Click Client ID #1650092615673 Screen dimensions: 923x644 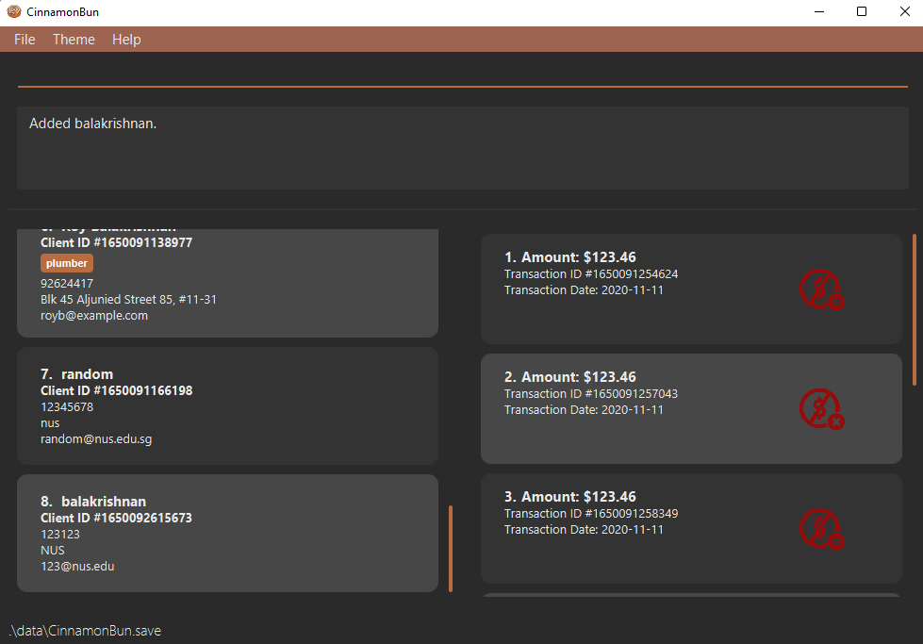point(117,518)
